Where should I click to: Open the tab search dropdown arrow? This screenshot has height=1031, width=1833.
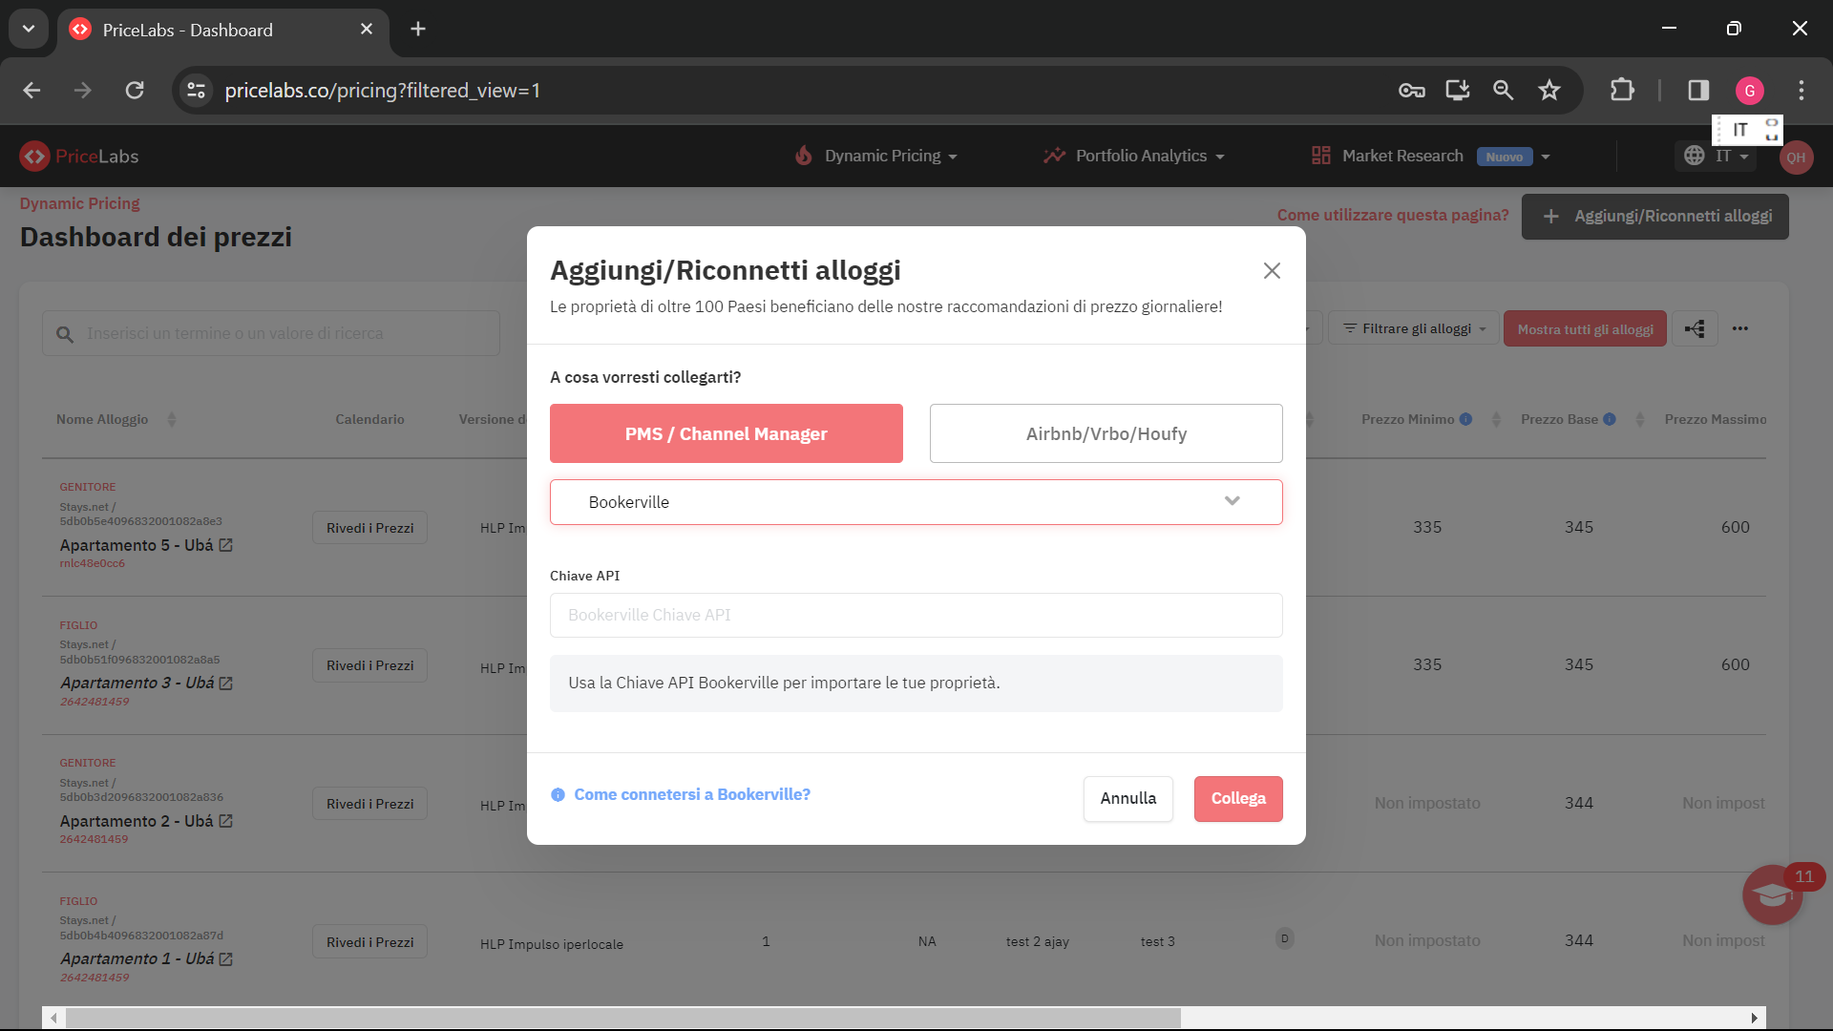pyautogui.click(x=29, y=29)
